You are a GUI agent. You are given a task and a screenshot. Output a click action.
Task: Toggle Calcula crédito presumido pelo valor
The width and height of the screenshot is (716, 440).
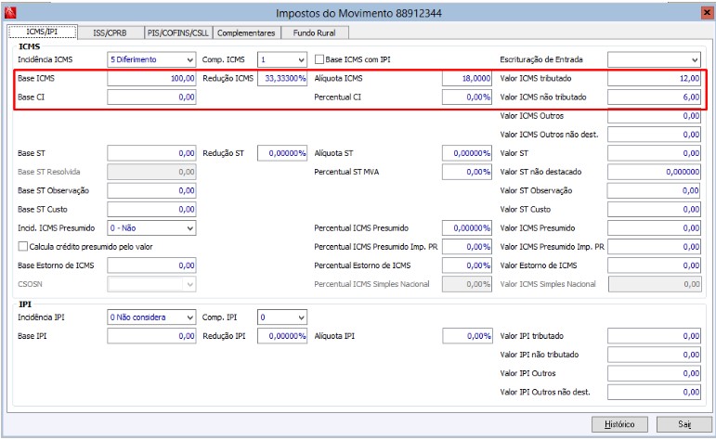[23, 246]
